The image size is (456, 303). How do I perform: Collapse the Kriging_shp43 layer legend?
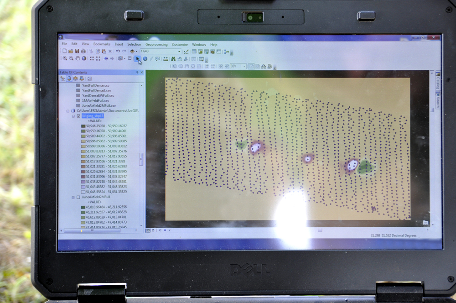[x=73, y=116]
